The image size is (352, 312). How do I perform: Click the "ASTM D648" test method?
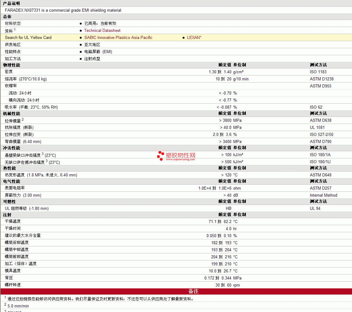321,175
